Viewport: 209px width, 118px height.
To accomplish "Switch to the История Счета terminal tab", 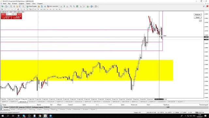I will coord(22,109).
